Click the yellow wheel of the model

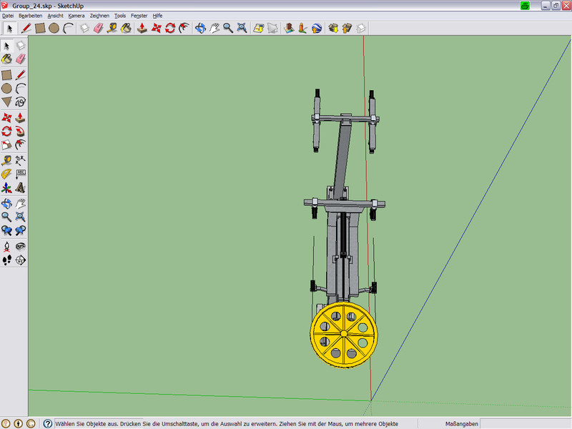coord(344,334)
